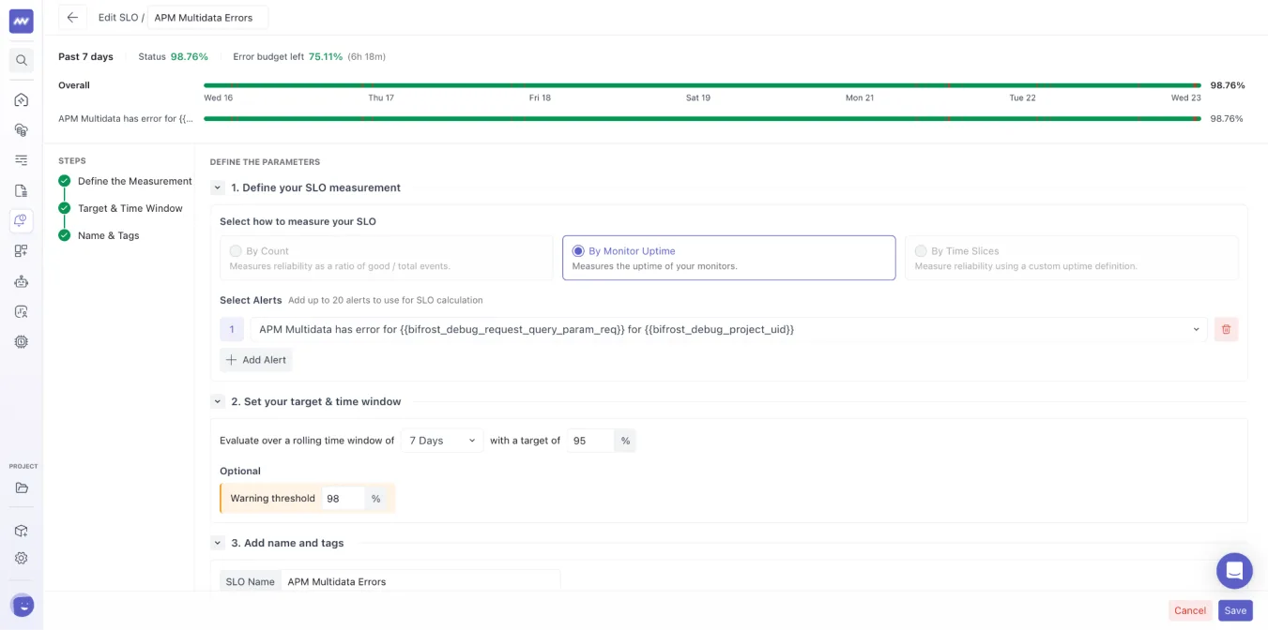
Task: Open the home icon in sidebar
Action: (x=21, y=99)
